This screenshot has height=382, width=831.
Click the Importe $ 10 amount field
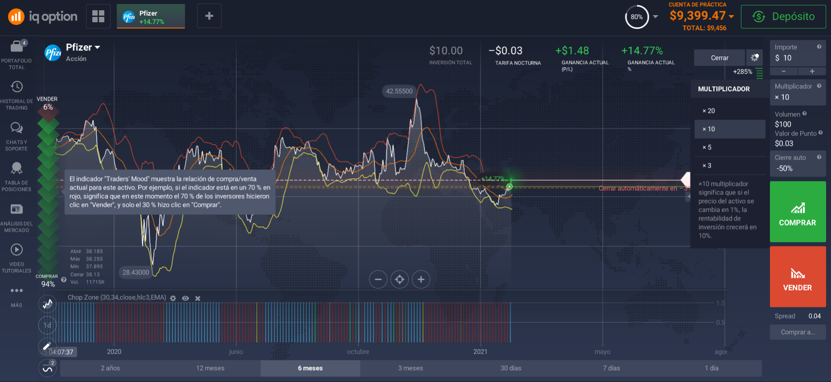pyautogui.click(x=798, y=53)
